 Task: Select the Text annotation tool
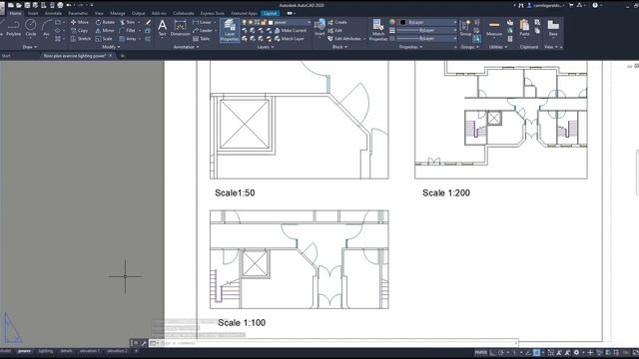[162, 28]
